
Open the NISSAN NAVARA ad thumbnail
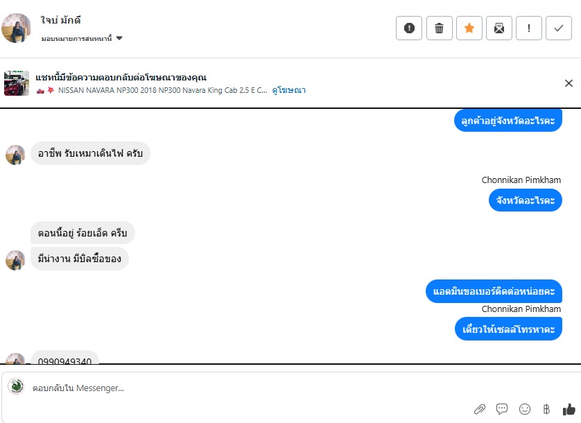tap(17, 83)
